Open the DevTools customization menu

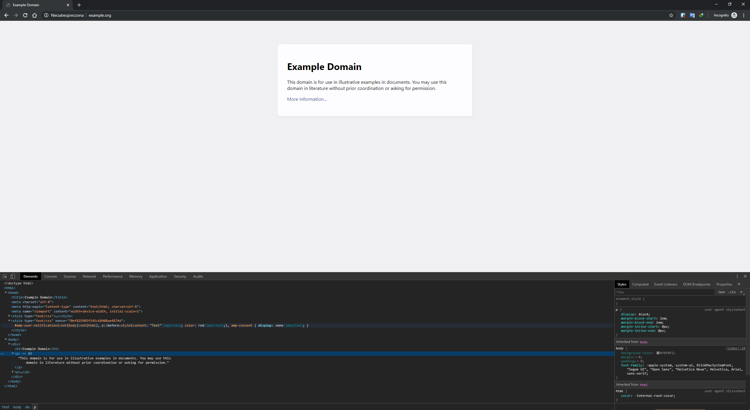point(737,276)
